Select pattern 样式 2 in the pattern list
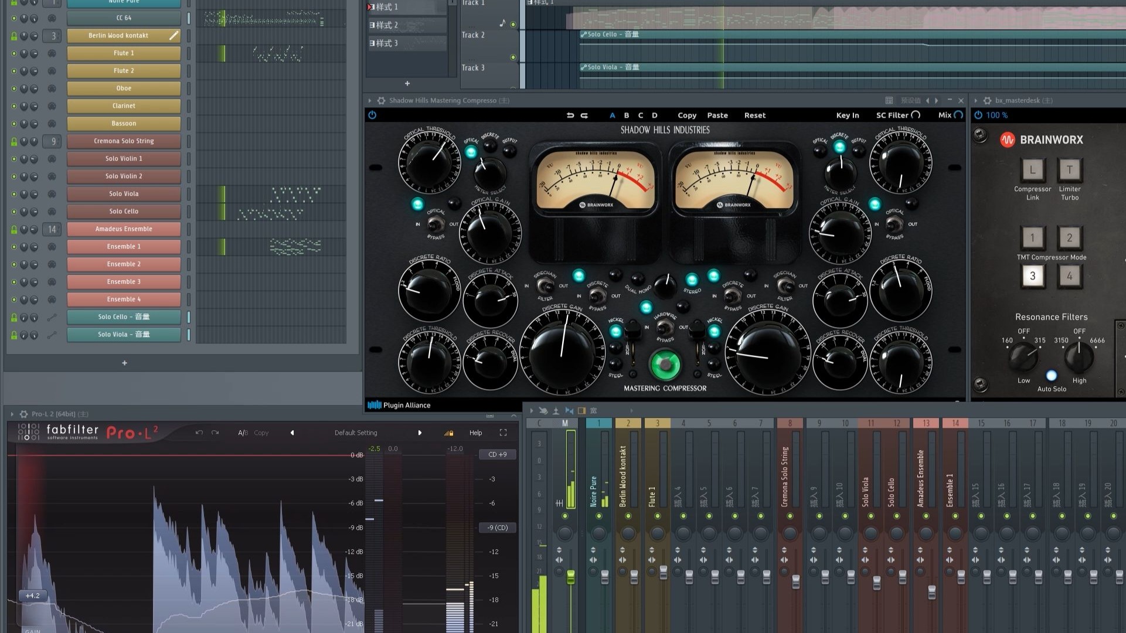 click(x=407, y=25)
